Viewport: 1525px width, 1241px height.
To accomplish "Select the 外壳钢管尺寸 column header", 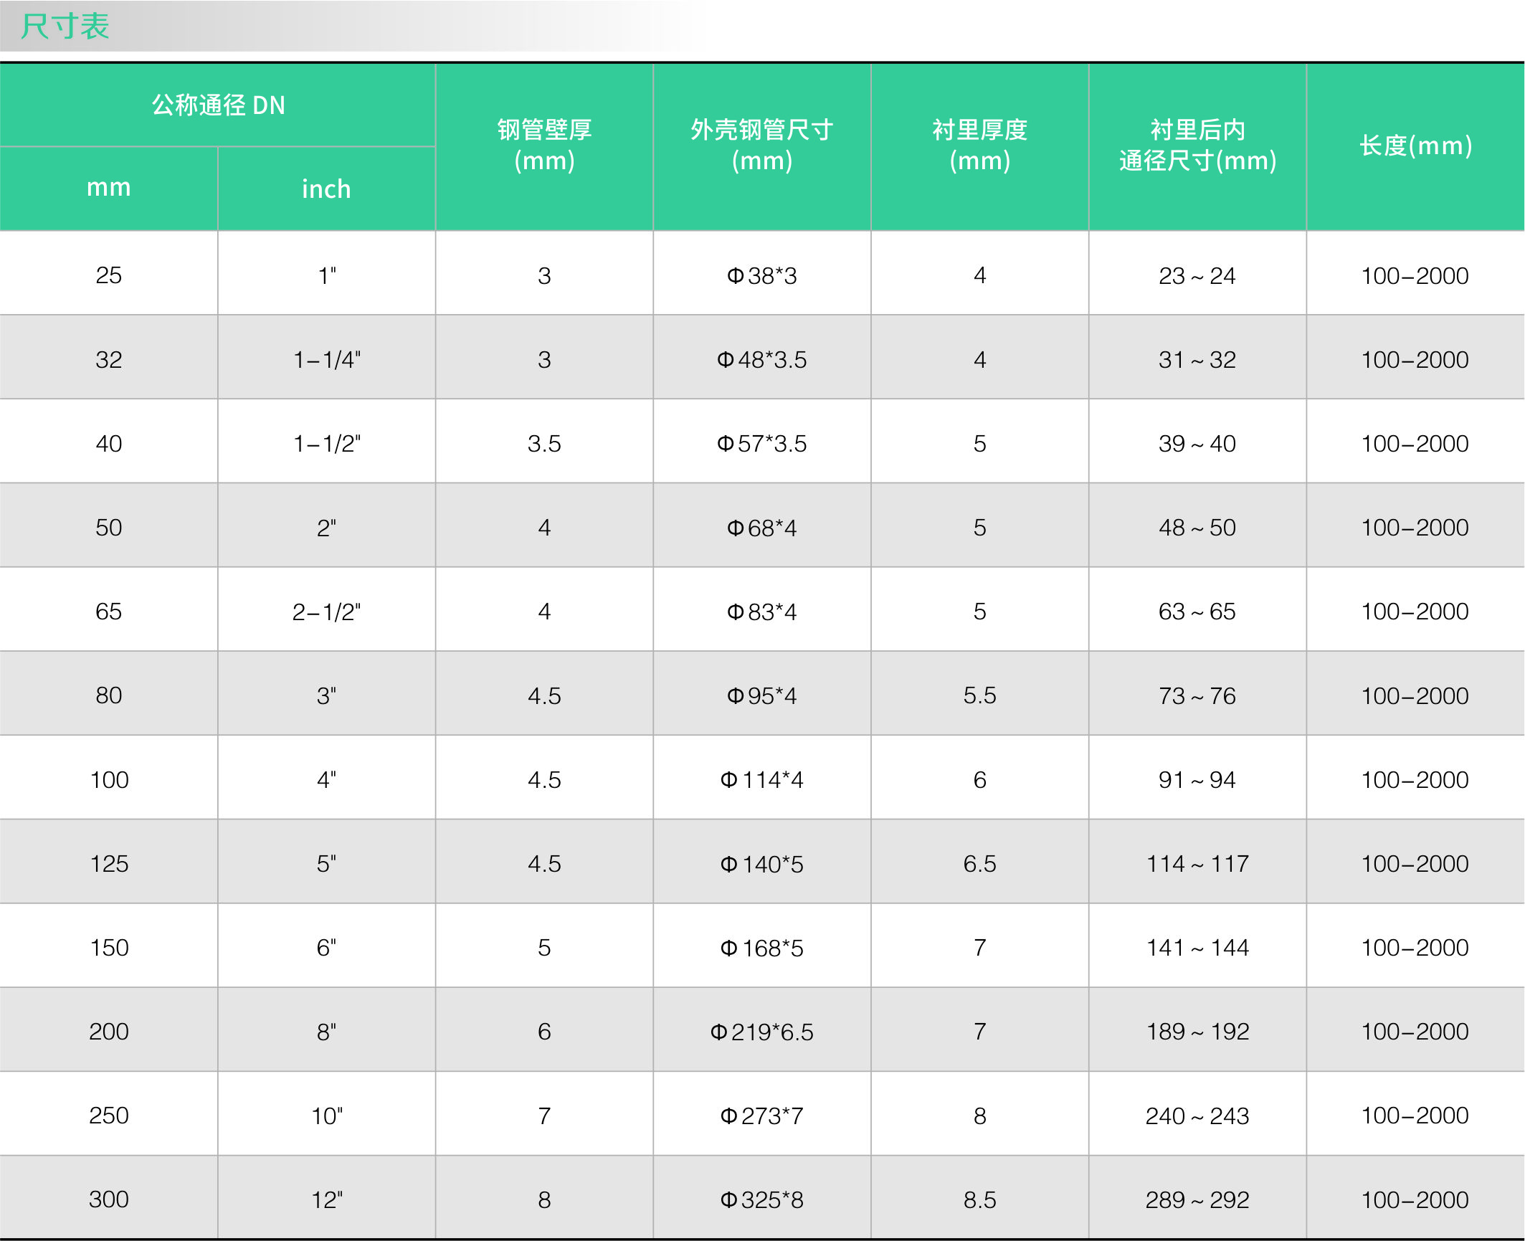I will [761, 145].
